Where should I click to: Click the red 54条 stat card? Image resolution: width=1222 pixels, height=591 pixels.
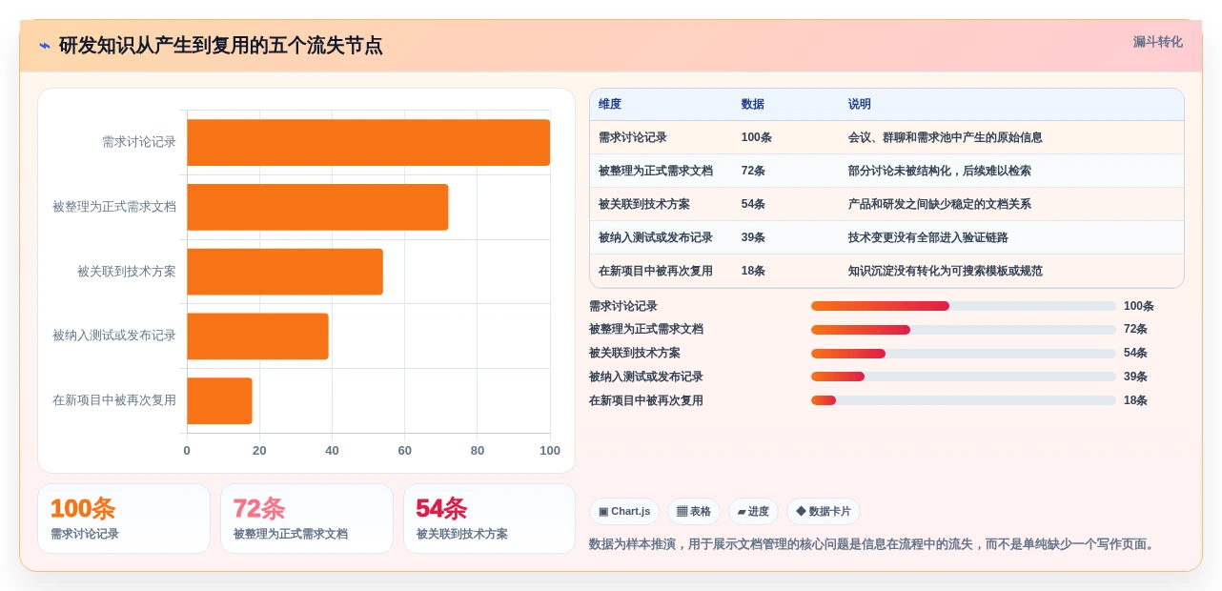(x=489, y=519)
